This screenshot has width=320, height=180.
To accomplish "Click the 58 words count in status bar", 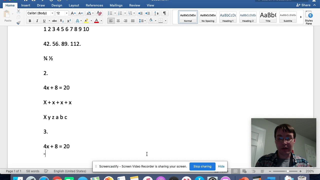I will [x=33, y=171].
